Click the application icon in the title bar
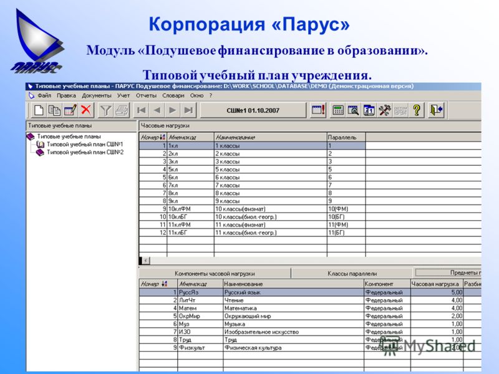This screenshot has width=499, height=374. [30, 86]
